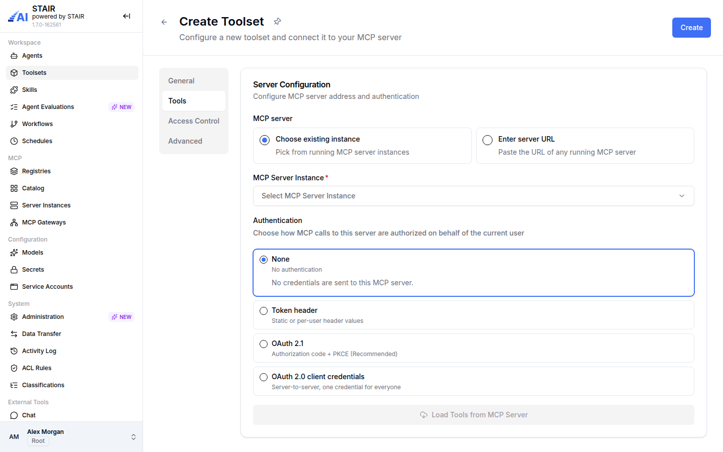Open Server Instances via its server icon
Viewport: 723px width, 452px height.
tap(14, 205)
